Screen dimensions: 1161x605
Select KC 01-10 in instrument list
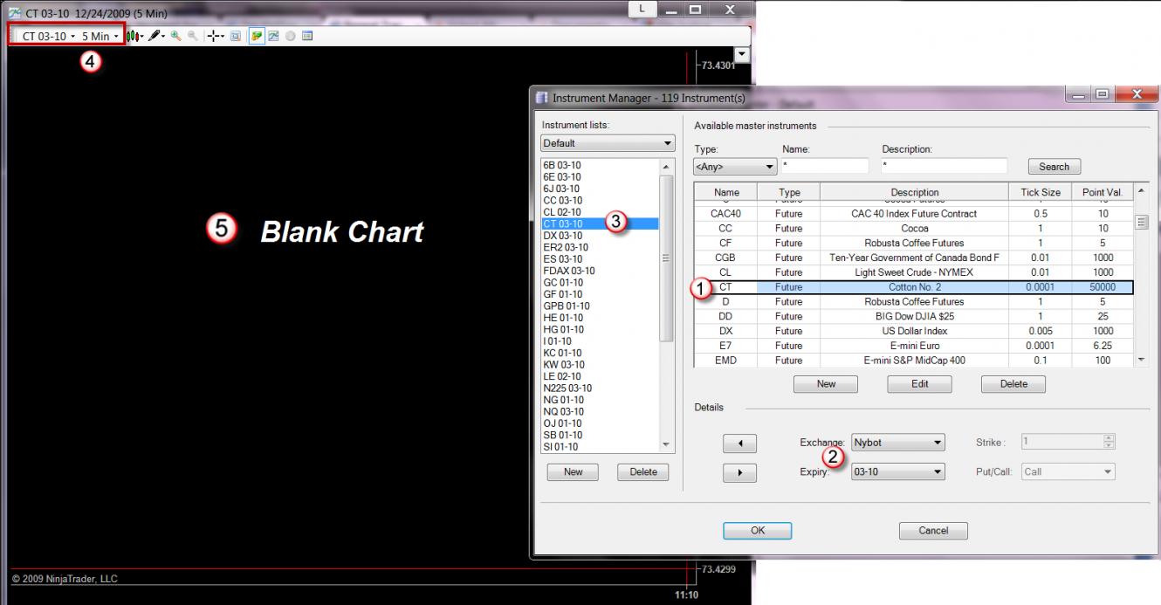click(600, 353)
